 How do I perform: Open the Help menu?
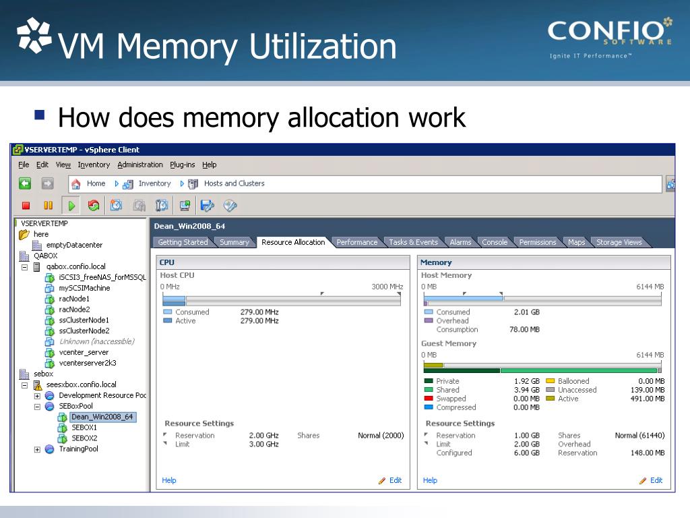click(210, 165)
